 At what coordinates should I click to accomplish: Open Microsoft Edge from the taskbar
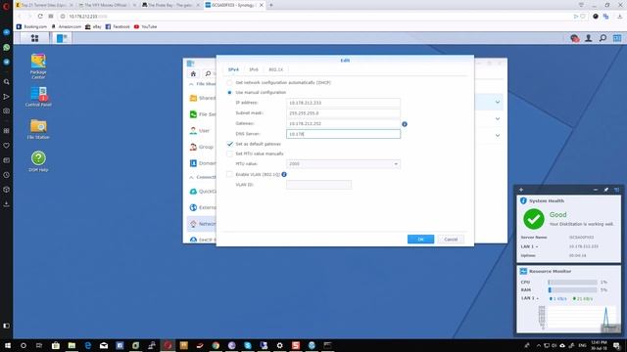coord(88,345)
